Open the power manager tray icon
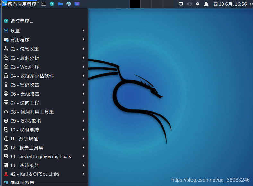The image size is (253, 186). 198,4
